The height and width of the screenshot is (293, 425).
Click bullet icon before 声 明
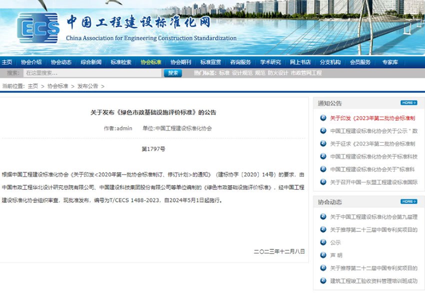322,255
